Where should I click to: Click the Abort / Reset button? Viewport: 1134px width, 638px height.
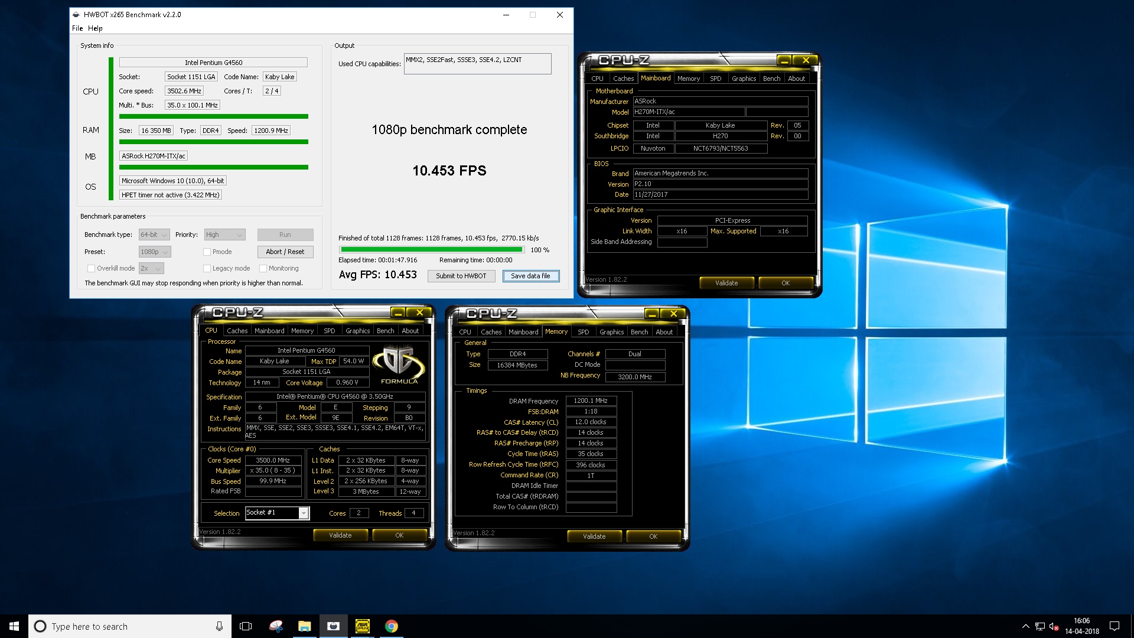click(285, 252)
